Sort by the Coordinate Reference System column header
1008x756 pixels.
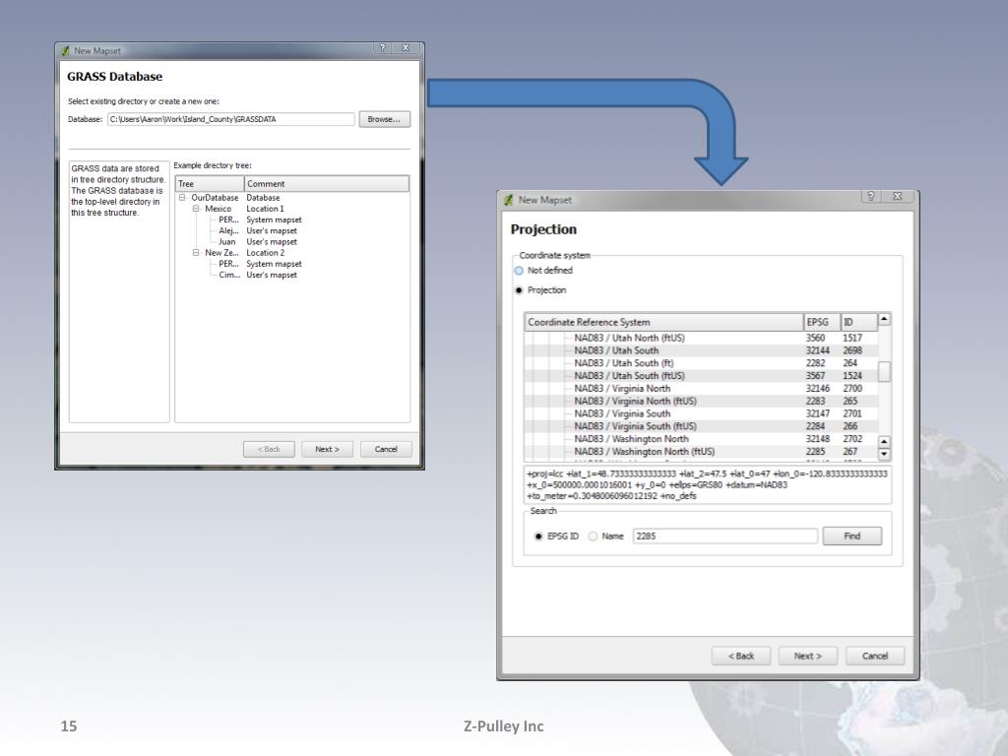point(664,322)
